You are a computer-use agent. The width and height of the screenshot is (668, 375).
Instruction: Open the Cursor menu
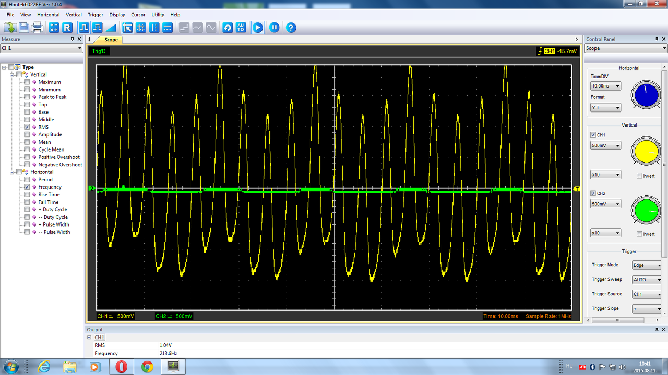pyautogui.click(x=138, y=15)
